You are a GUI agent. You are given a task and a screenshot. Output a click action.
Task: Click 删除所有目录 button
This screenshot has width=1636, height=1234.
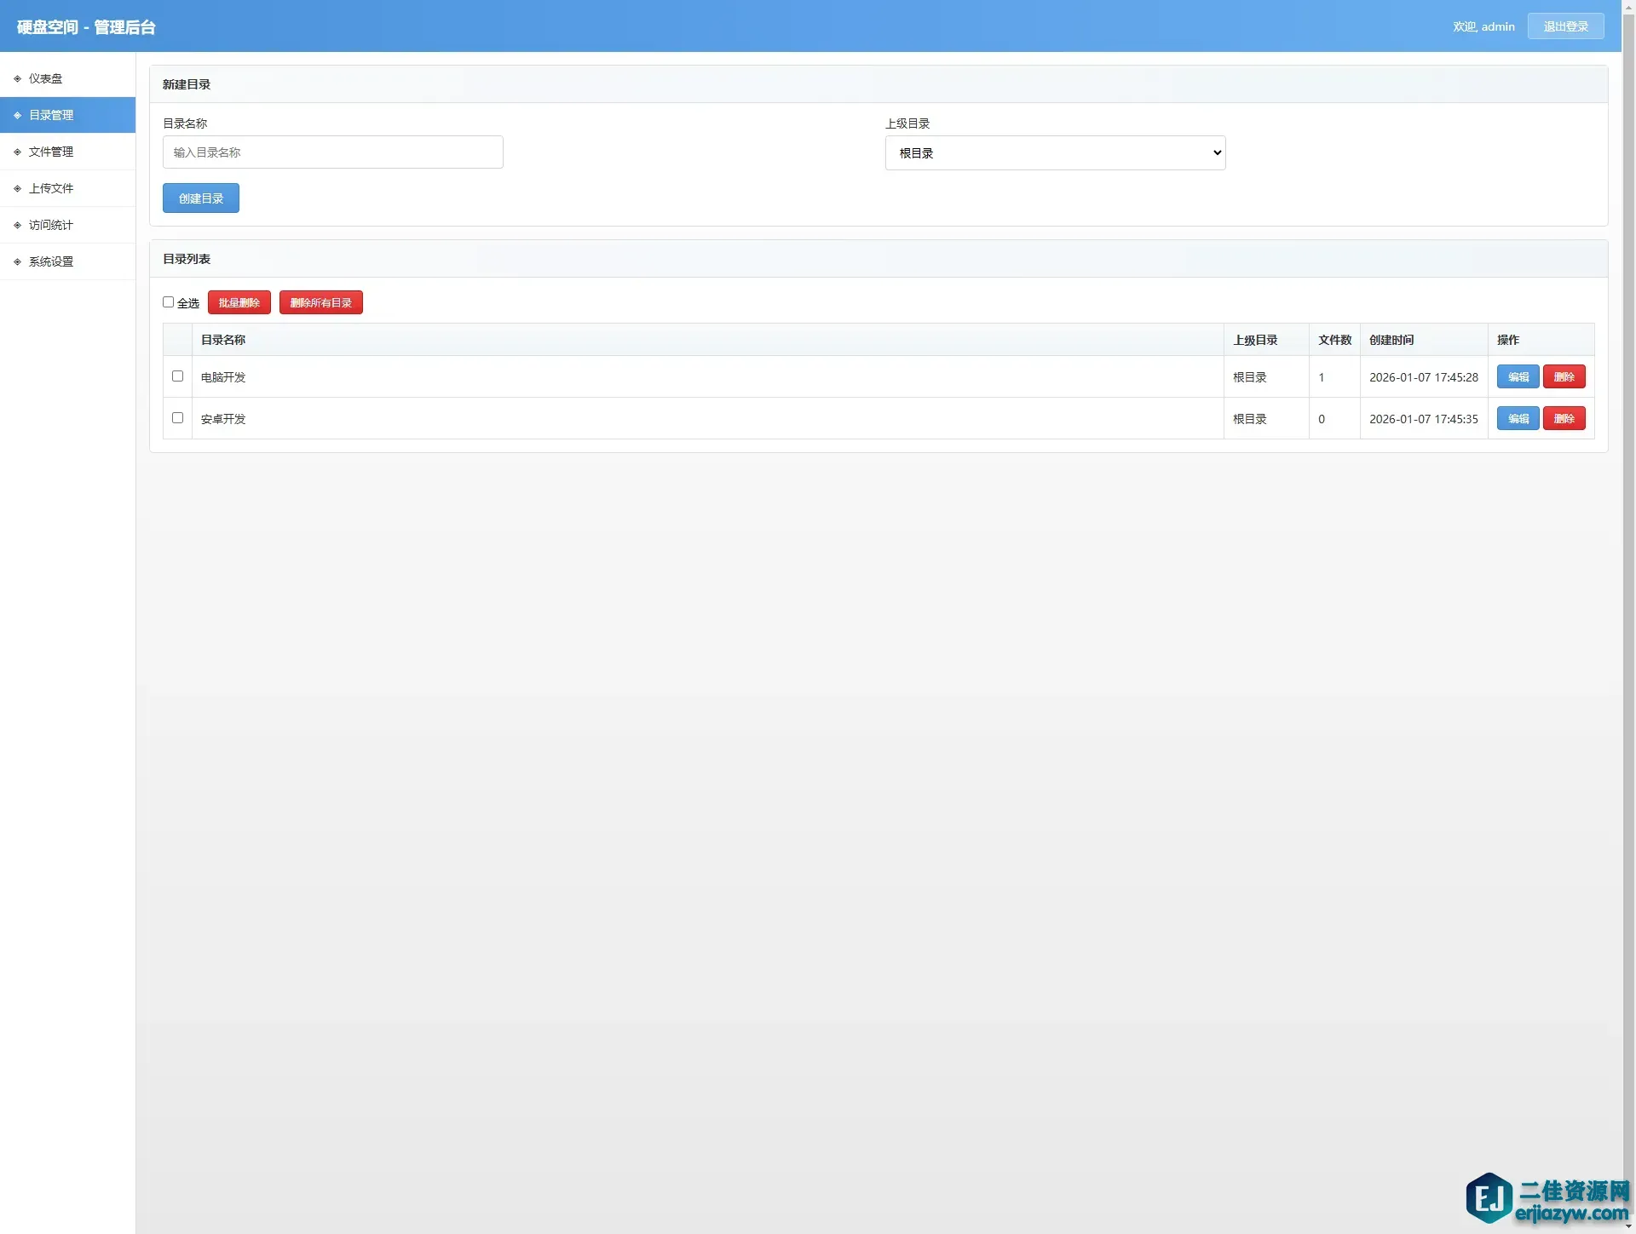[320, 302]
